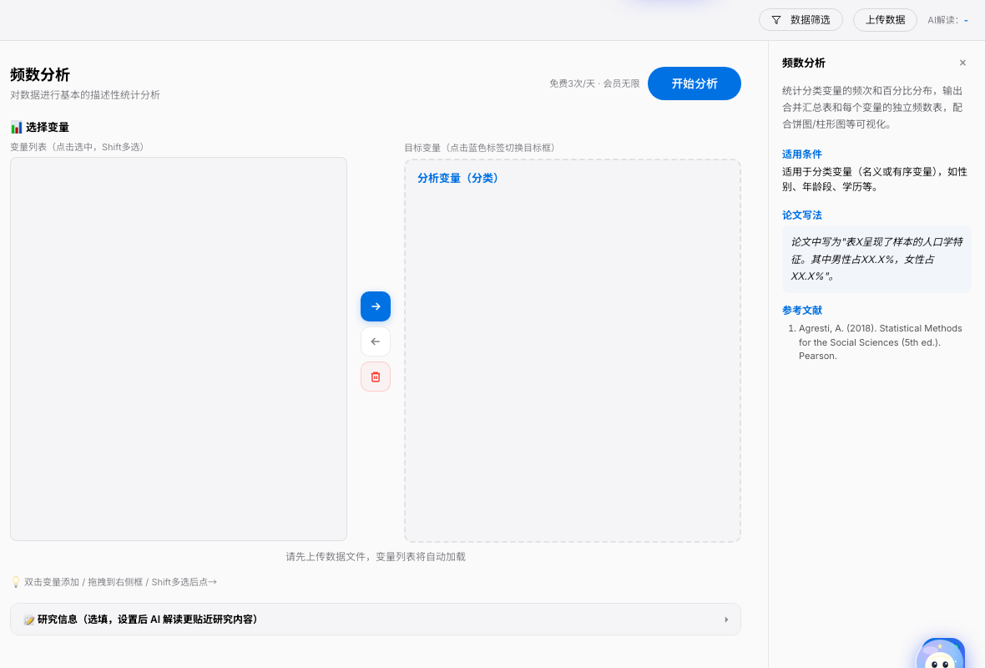The height and width of the screenshot is (668, 985).
Task: Click the lightbulb tip icon near the hint text
Action: 14,581
